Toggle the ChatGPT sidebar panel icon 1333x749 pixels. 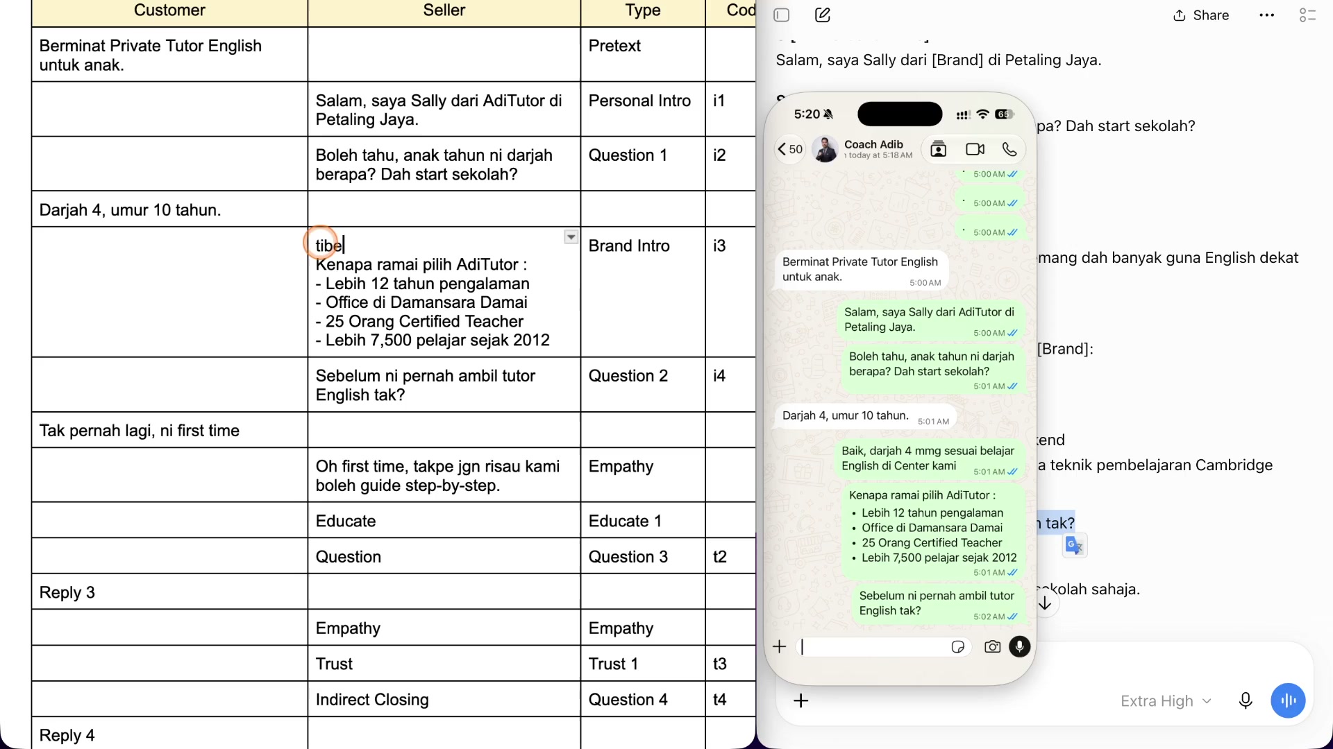782,15
